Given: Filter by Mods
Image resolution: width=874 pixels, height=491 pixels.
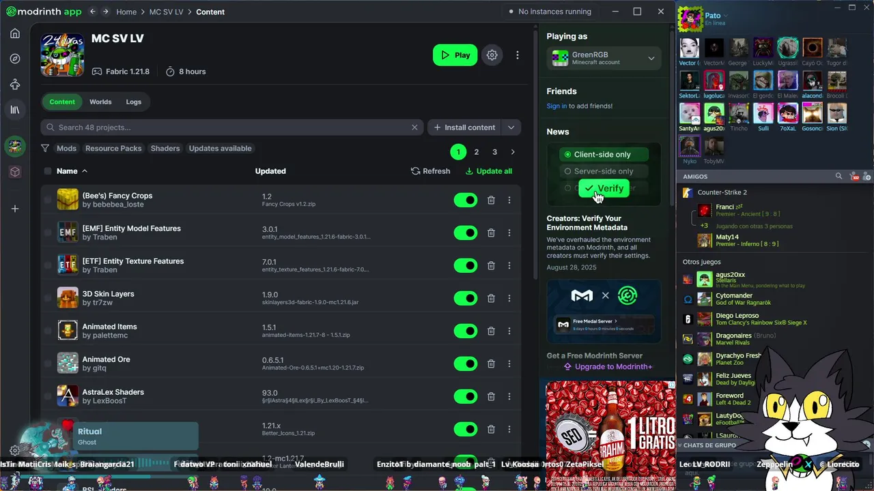Looking at the screenshot, I should [66, 148].
